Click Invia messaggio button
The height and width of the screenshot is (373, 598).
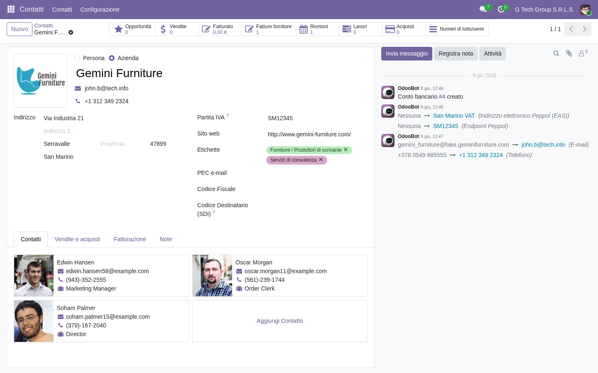(x=407, y=53)
